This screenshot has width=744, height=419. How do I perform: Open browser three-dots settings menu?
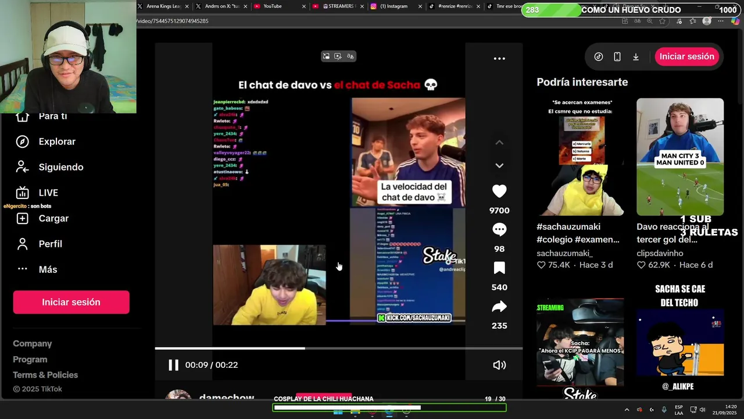point(721,21)
